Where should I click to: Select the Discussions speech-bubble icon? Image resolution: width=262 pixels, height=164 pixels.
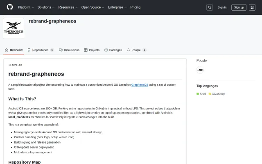point(61,50)
